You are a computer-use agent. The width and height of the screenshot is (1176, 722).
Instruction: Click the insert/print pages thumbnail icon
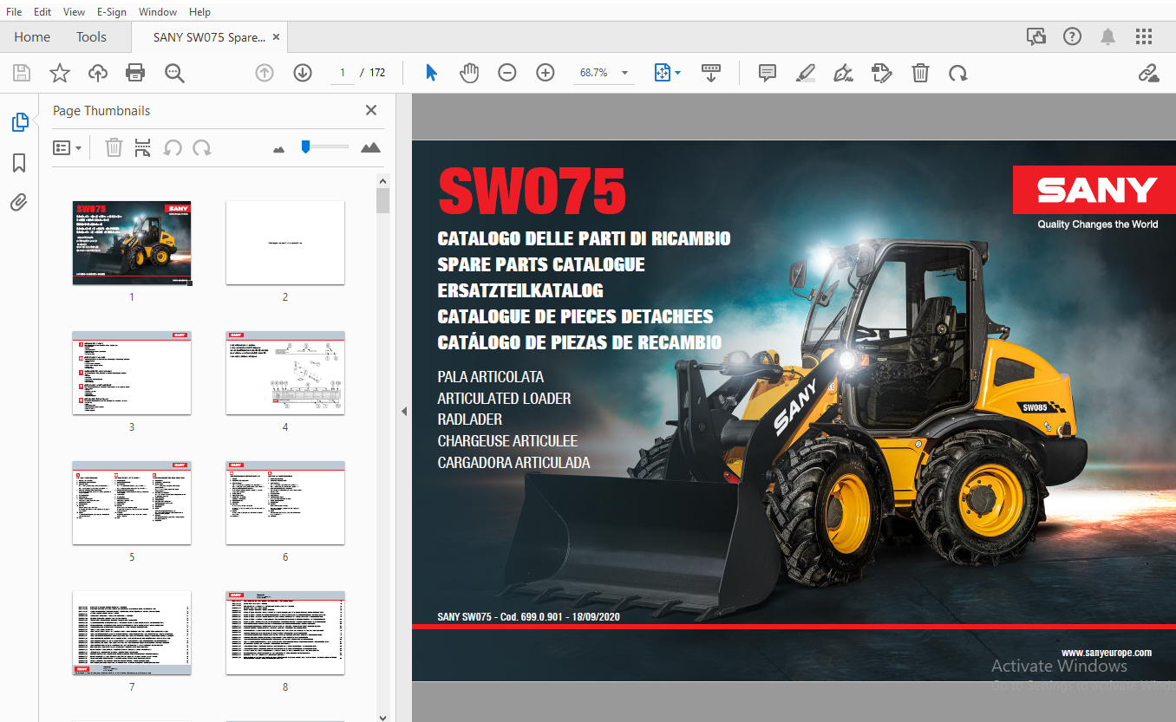coord(143,147)
